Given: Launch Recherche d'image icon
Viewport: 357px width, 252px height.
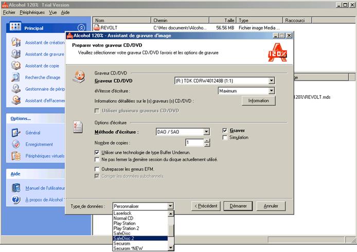Looking at the screenshot, I should 16,77.
